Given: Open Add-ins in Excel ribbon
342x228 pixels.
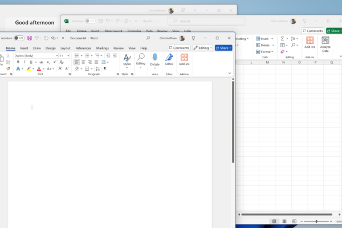Looking at the screenshot, I should (x=310, y=43).
